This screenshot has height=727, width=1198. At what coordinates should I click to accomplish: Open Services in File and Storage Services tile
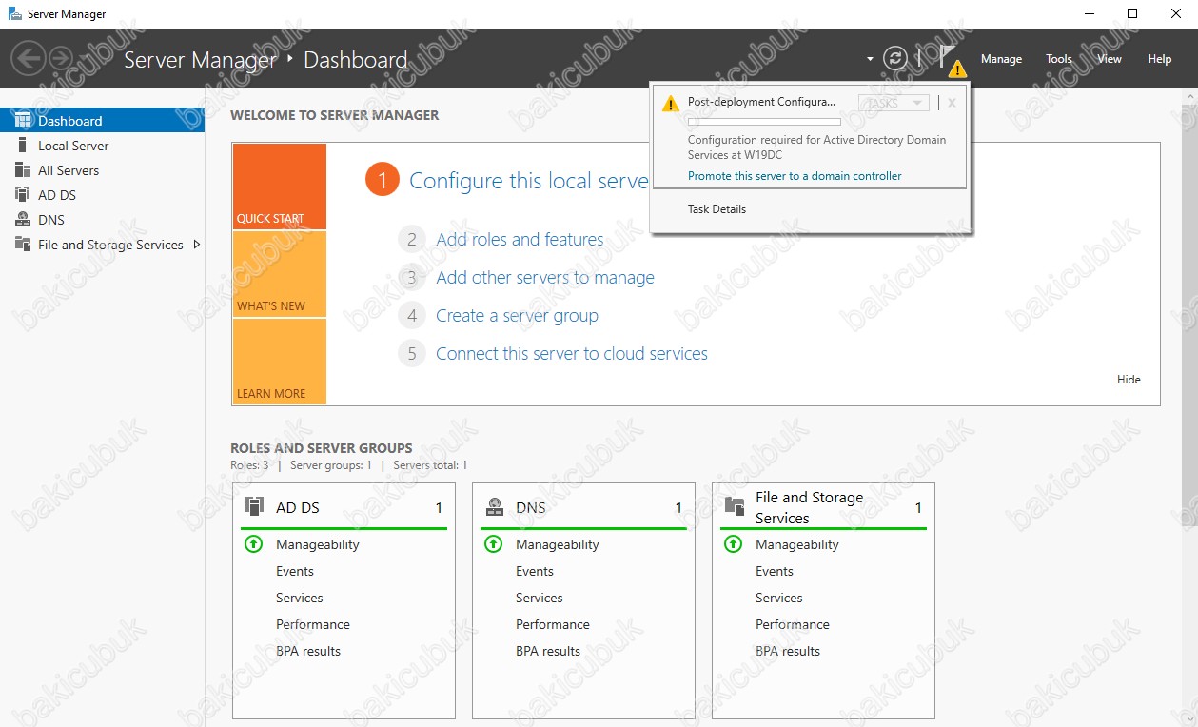(779, 599)
